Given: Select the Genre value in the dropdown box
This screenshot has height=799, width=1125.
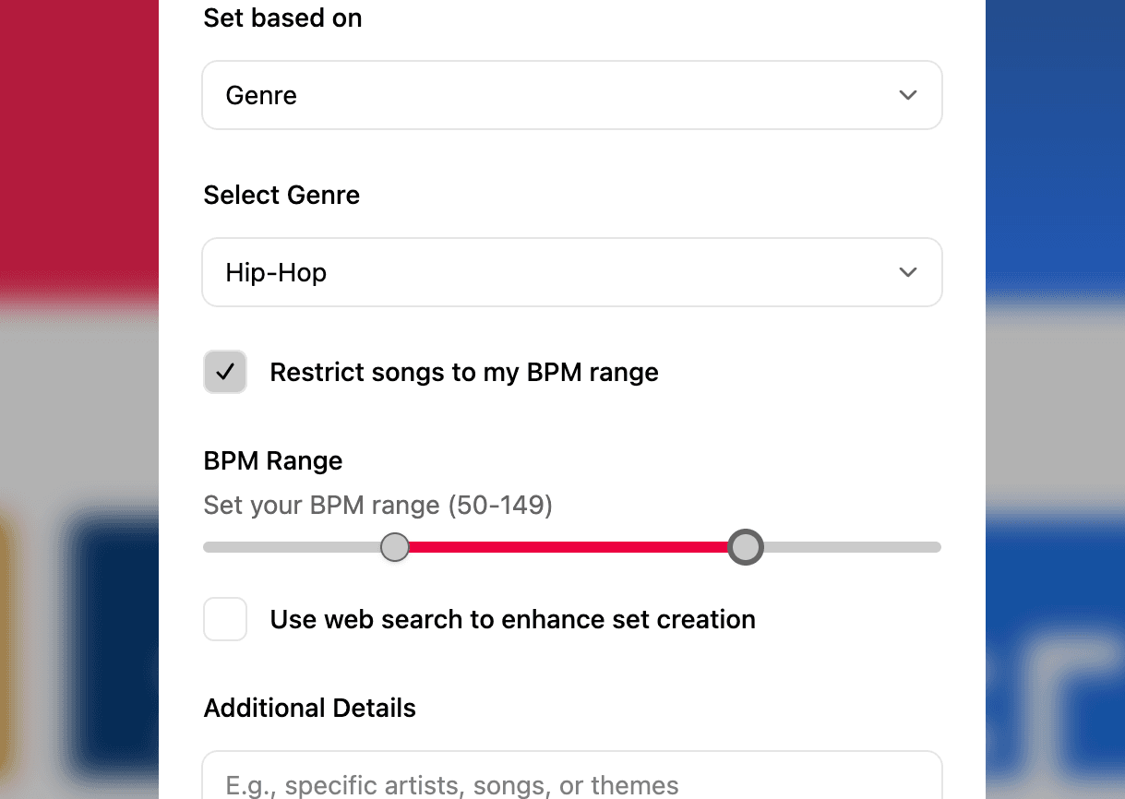Looking at the screenshot, I should point(261,95).
